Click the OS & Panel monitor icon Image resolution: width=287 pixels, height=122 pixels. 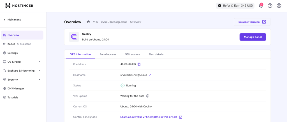click(x=4, y=62)
